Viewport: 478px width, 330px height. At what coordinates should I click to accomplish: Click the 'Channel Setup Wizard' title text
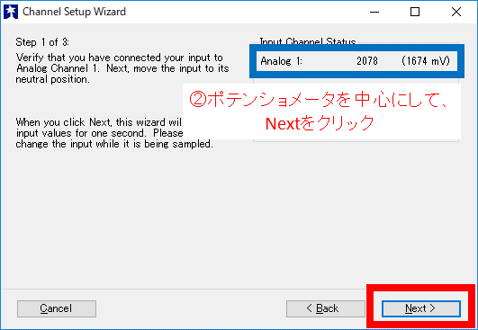tap(74, 12)
